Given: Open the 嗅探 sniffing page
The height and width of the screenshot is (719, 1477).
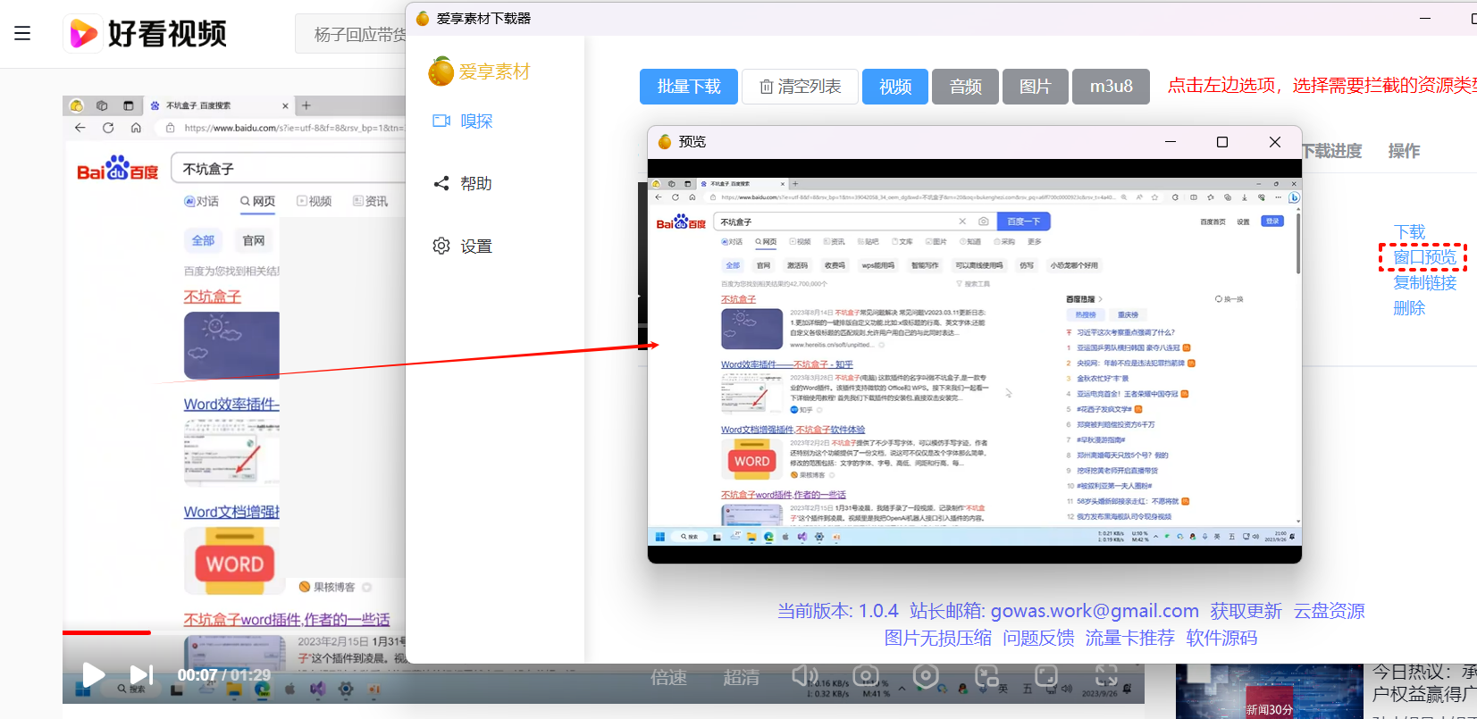Looking at the screenshot, I should pyautogui.click(x=463, y=121).
